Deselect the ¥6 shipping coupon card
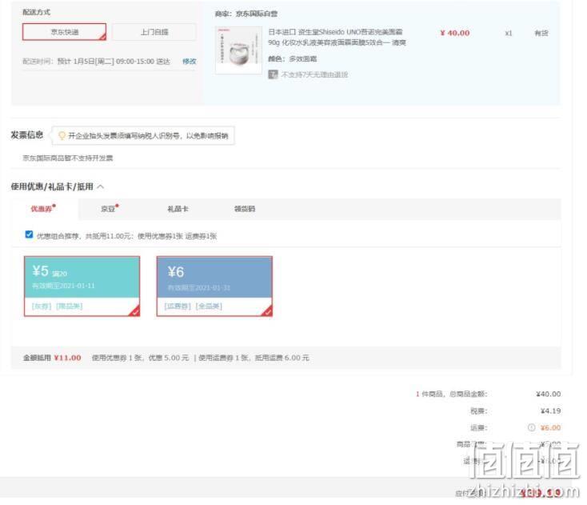 click(x=214, y=287)
